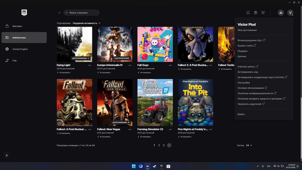302x170 pixels.
Task: Open more options for Fallout 2
Action: tap(211, 65)
